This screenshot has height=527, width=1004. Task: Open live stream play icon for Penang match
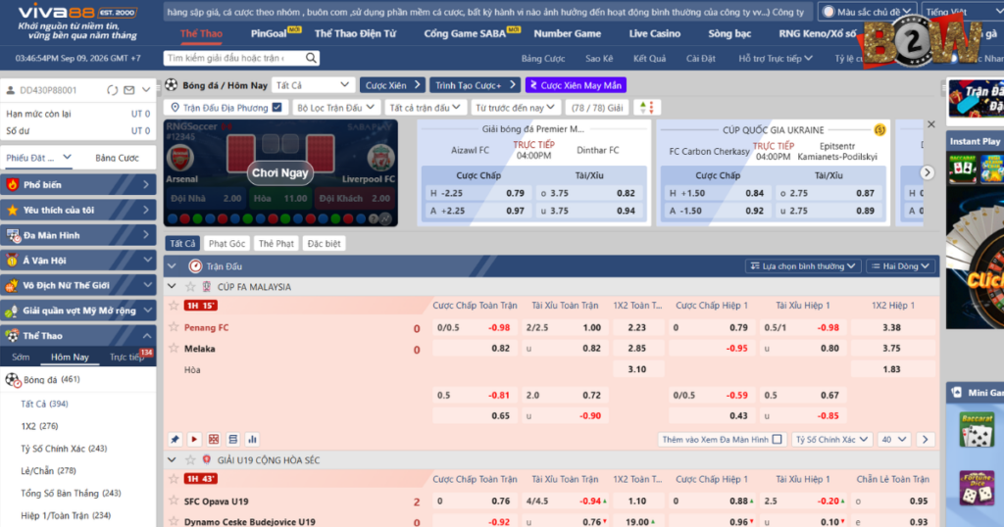click(194, 440)
